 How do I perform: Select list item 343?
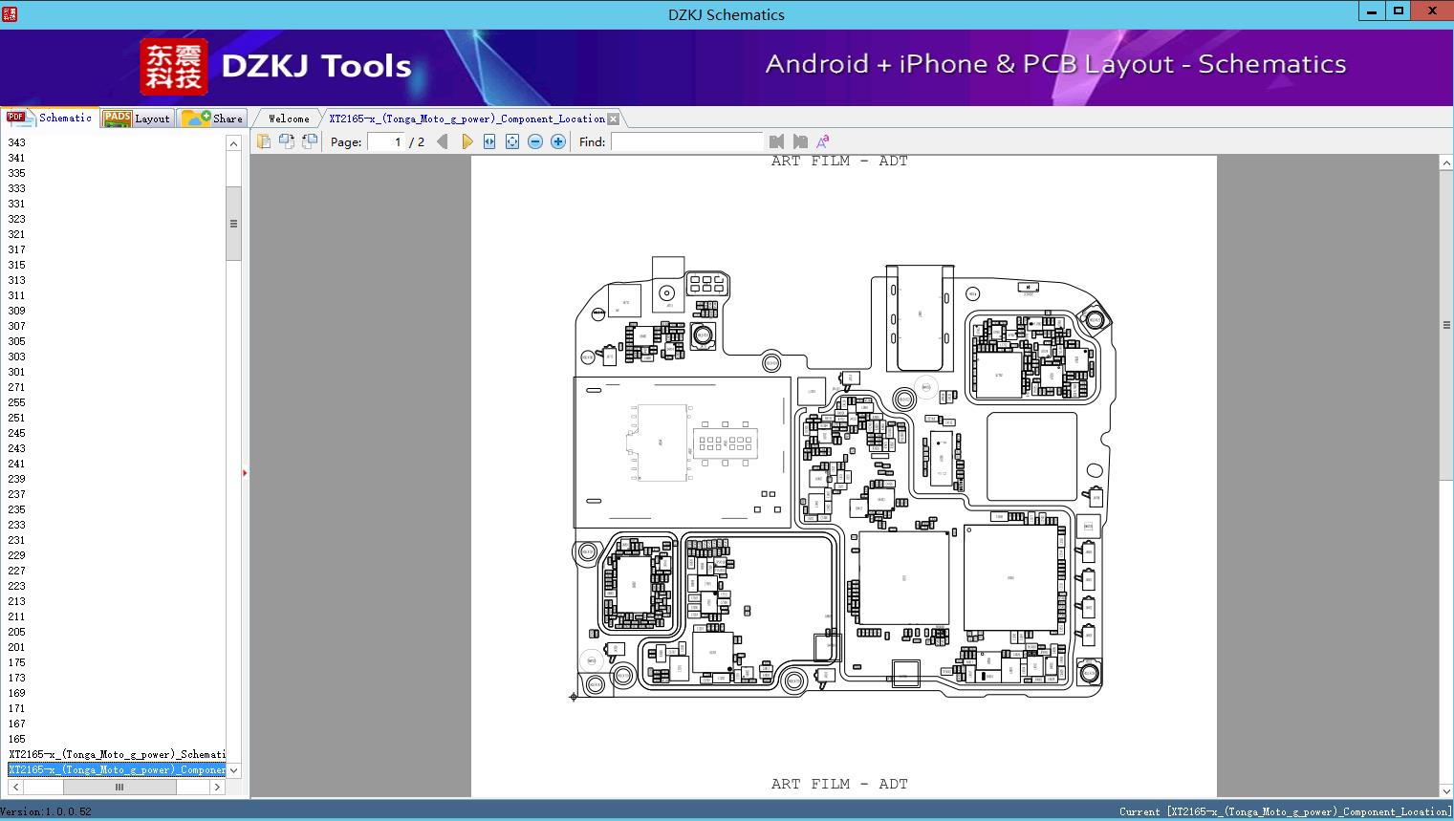click(x=16, y=142)
